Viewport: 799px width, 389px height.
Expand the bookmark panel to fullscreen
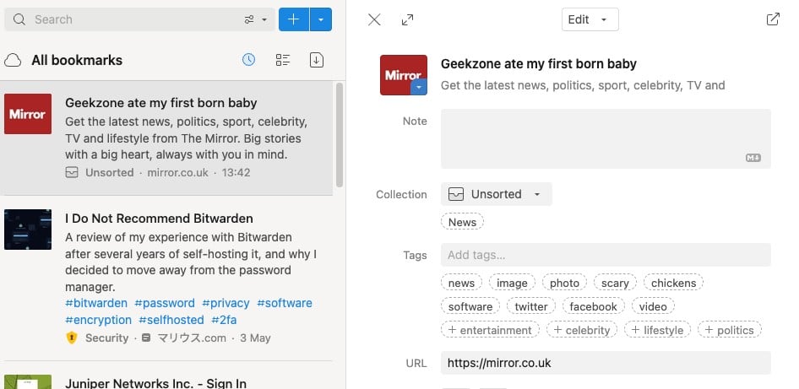[408, 20]
